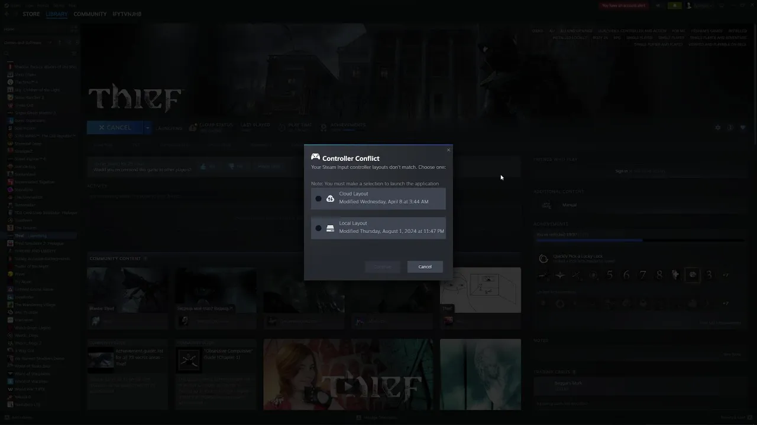Click thumbs down recommend icon
This screenshot has width=757, height=425.
[x=231, y=166]
